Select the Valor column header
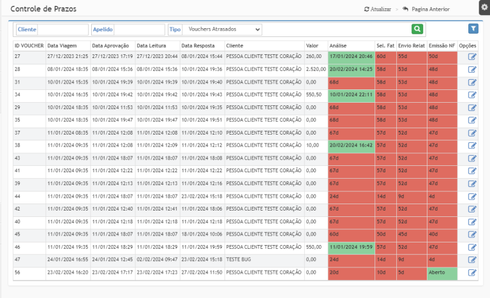 point(312,46)
